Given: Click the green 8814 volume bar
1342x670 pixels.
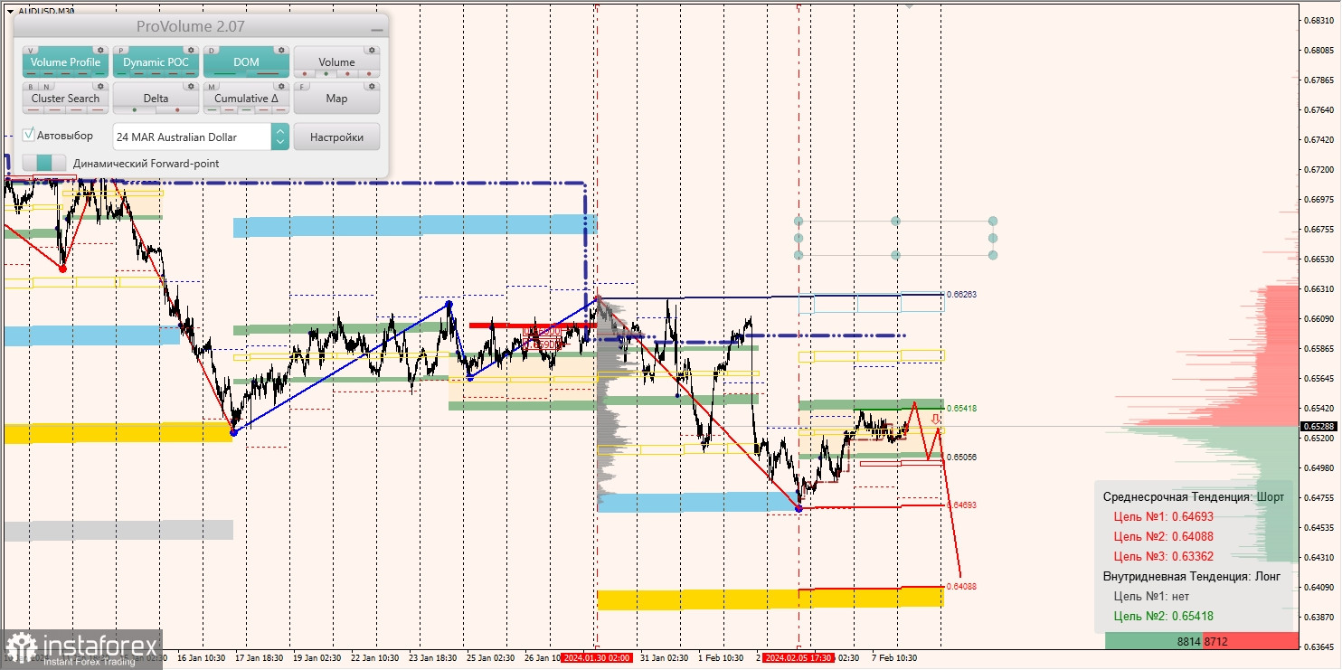Looking at the screenshot, I should pos(1153,641).
